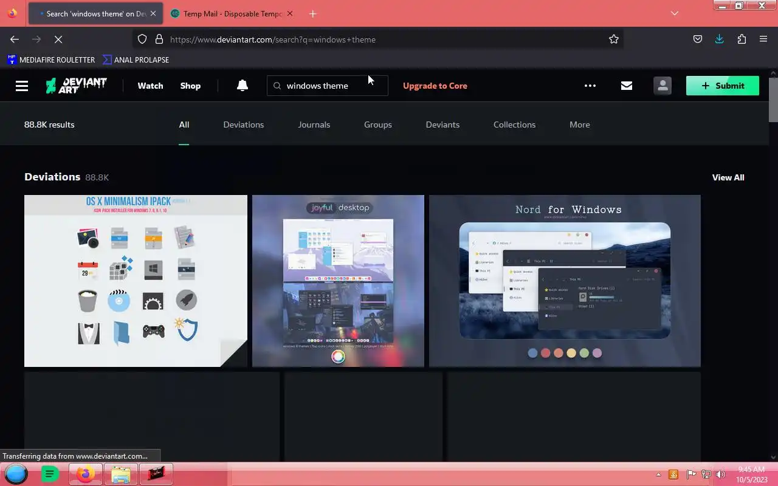Open the Action Center flag icon
This screenshot has width=778, height=486.
(691, 474)
